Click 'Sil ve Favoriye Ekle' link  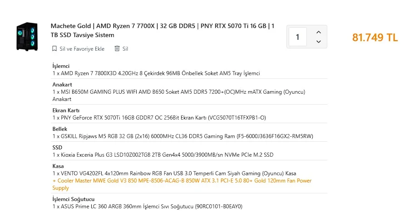point(82,48)
